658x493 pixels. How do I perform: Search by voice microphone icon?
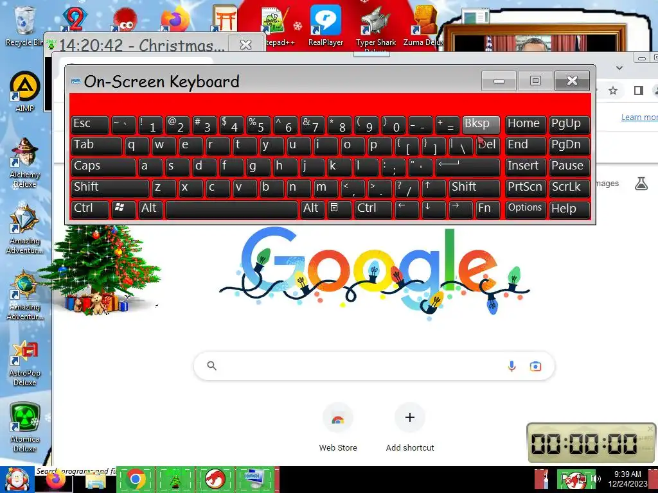(511, 366)
